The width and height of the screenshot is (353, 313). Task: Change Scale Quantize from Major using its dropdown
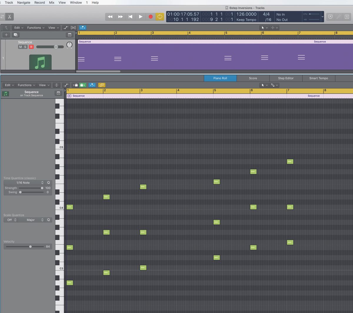(x=31, y=220)
